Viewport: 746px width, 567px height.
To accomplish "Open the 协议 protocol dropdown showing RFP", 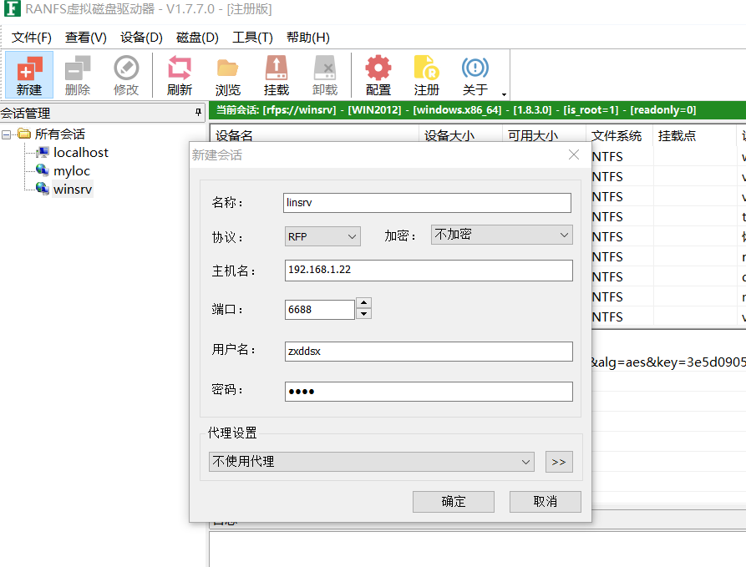I will click(x=351, y=235).
